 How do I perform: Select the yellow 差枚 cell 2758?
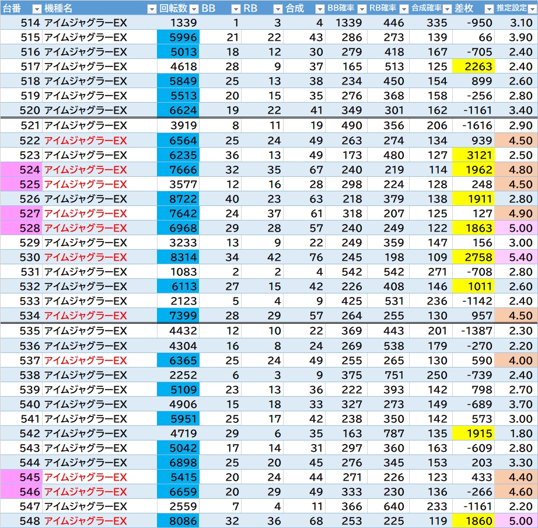coord(473,257)
